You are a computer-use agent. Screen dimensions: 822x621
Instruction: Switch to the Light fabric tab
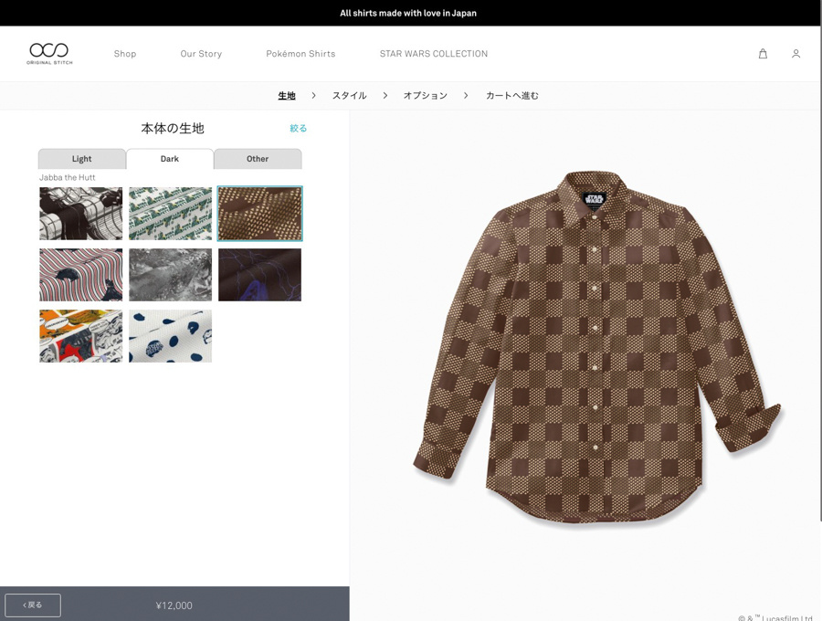coord(82,159)
